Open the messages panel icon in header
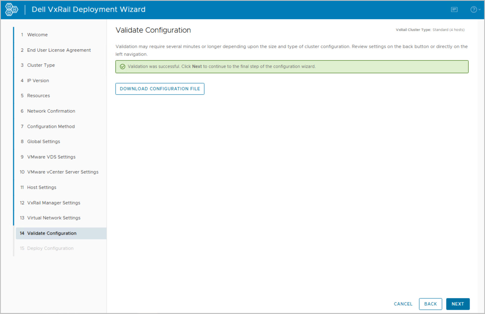The width and height of the screenshot is (485, 314). pos(454,9)
